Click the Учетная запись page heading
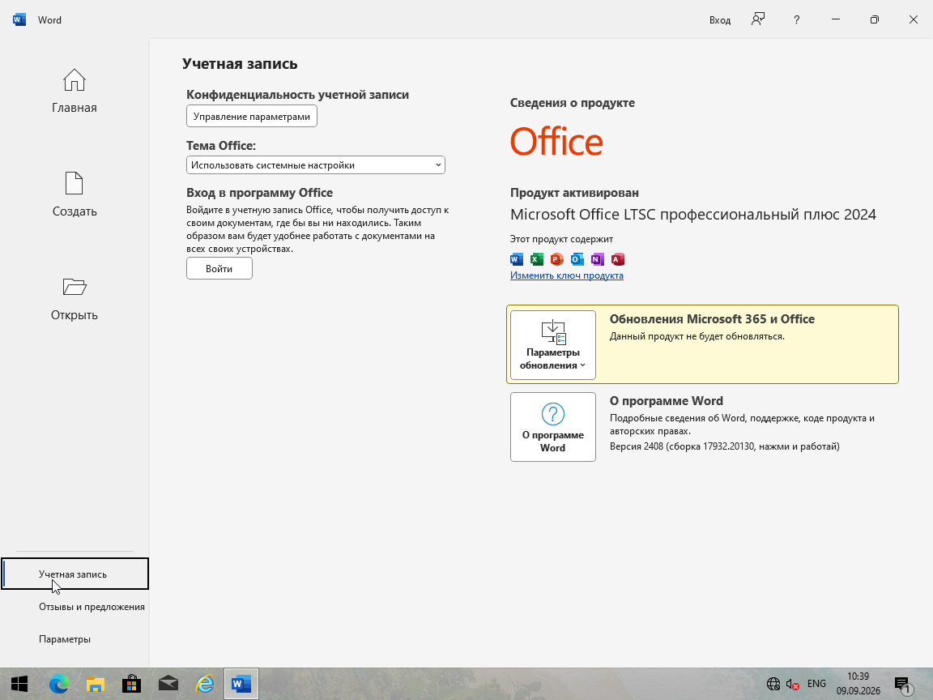This screenshot has width=933, height=700. [x=240, y=64]
